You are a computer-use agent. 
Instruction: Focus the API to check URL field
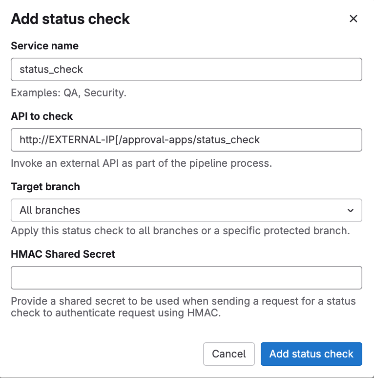187,140
